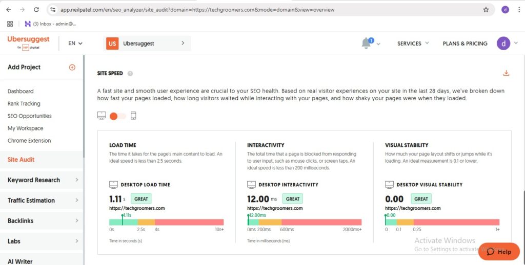
Task: Click the visual stability gauge bar
Action: click(442, 222)
